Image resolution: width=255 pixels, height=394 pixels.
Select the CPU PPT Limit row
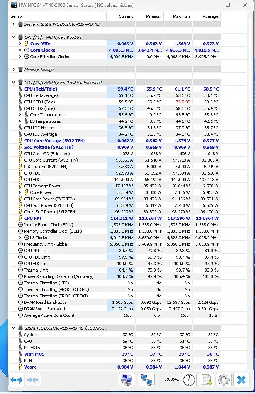tap(115, 251)
